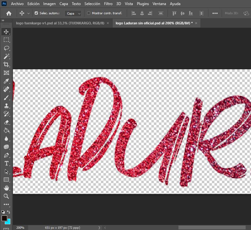The height and width of the screenshot is (230, 251).
Task: Open the 3D menu
Action: (x=119, y=4)
